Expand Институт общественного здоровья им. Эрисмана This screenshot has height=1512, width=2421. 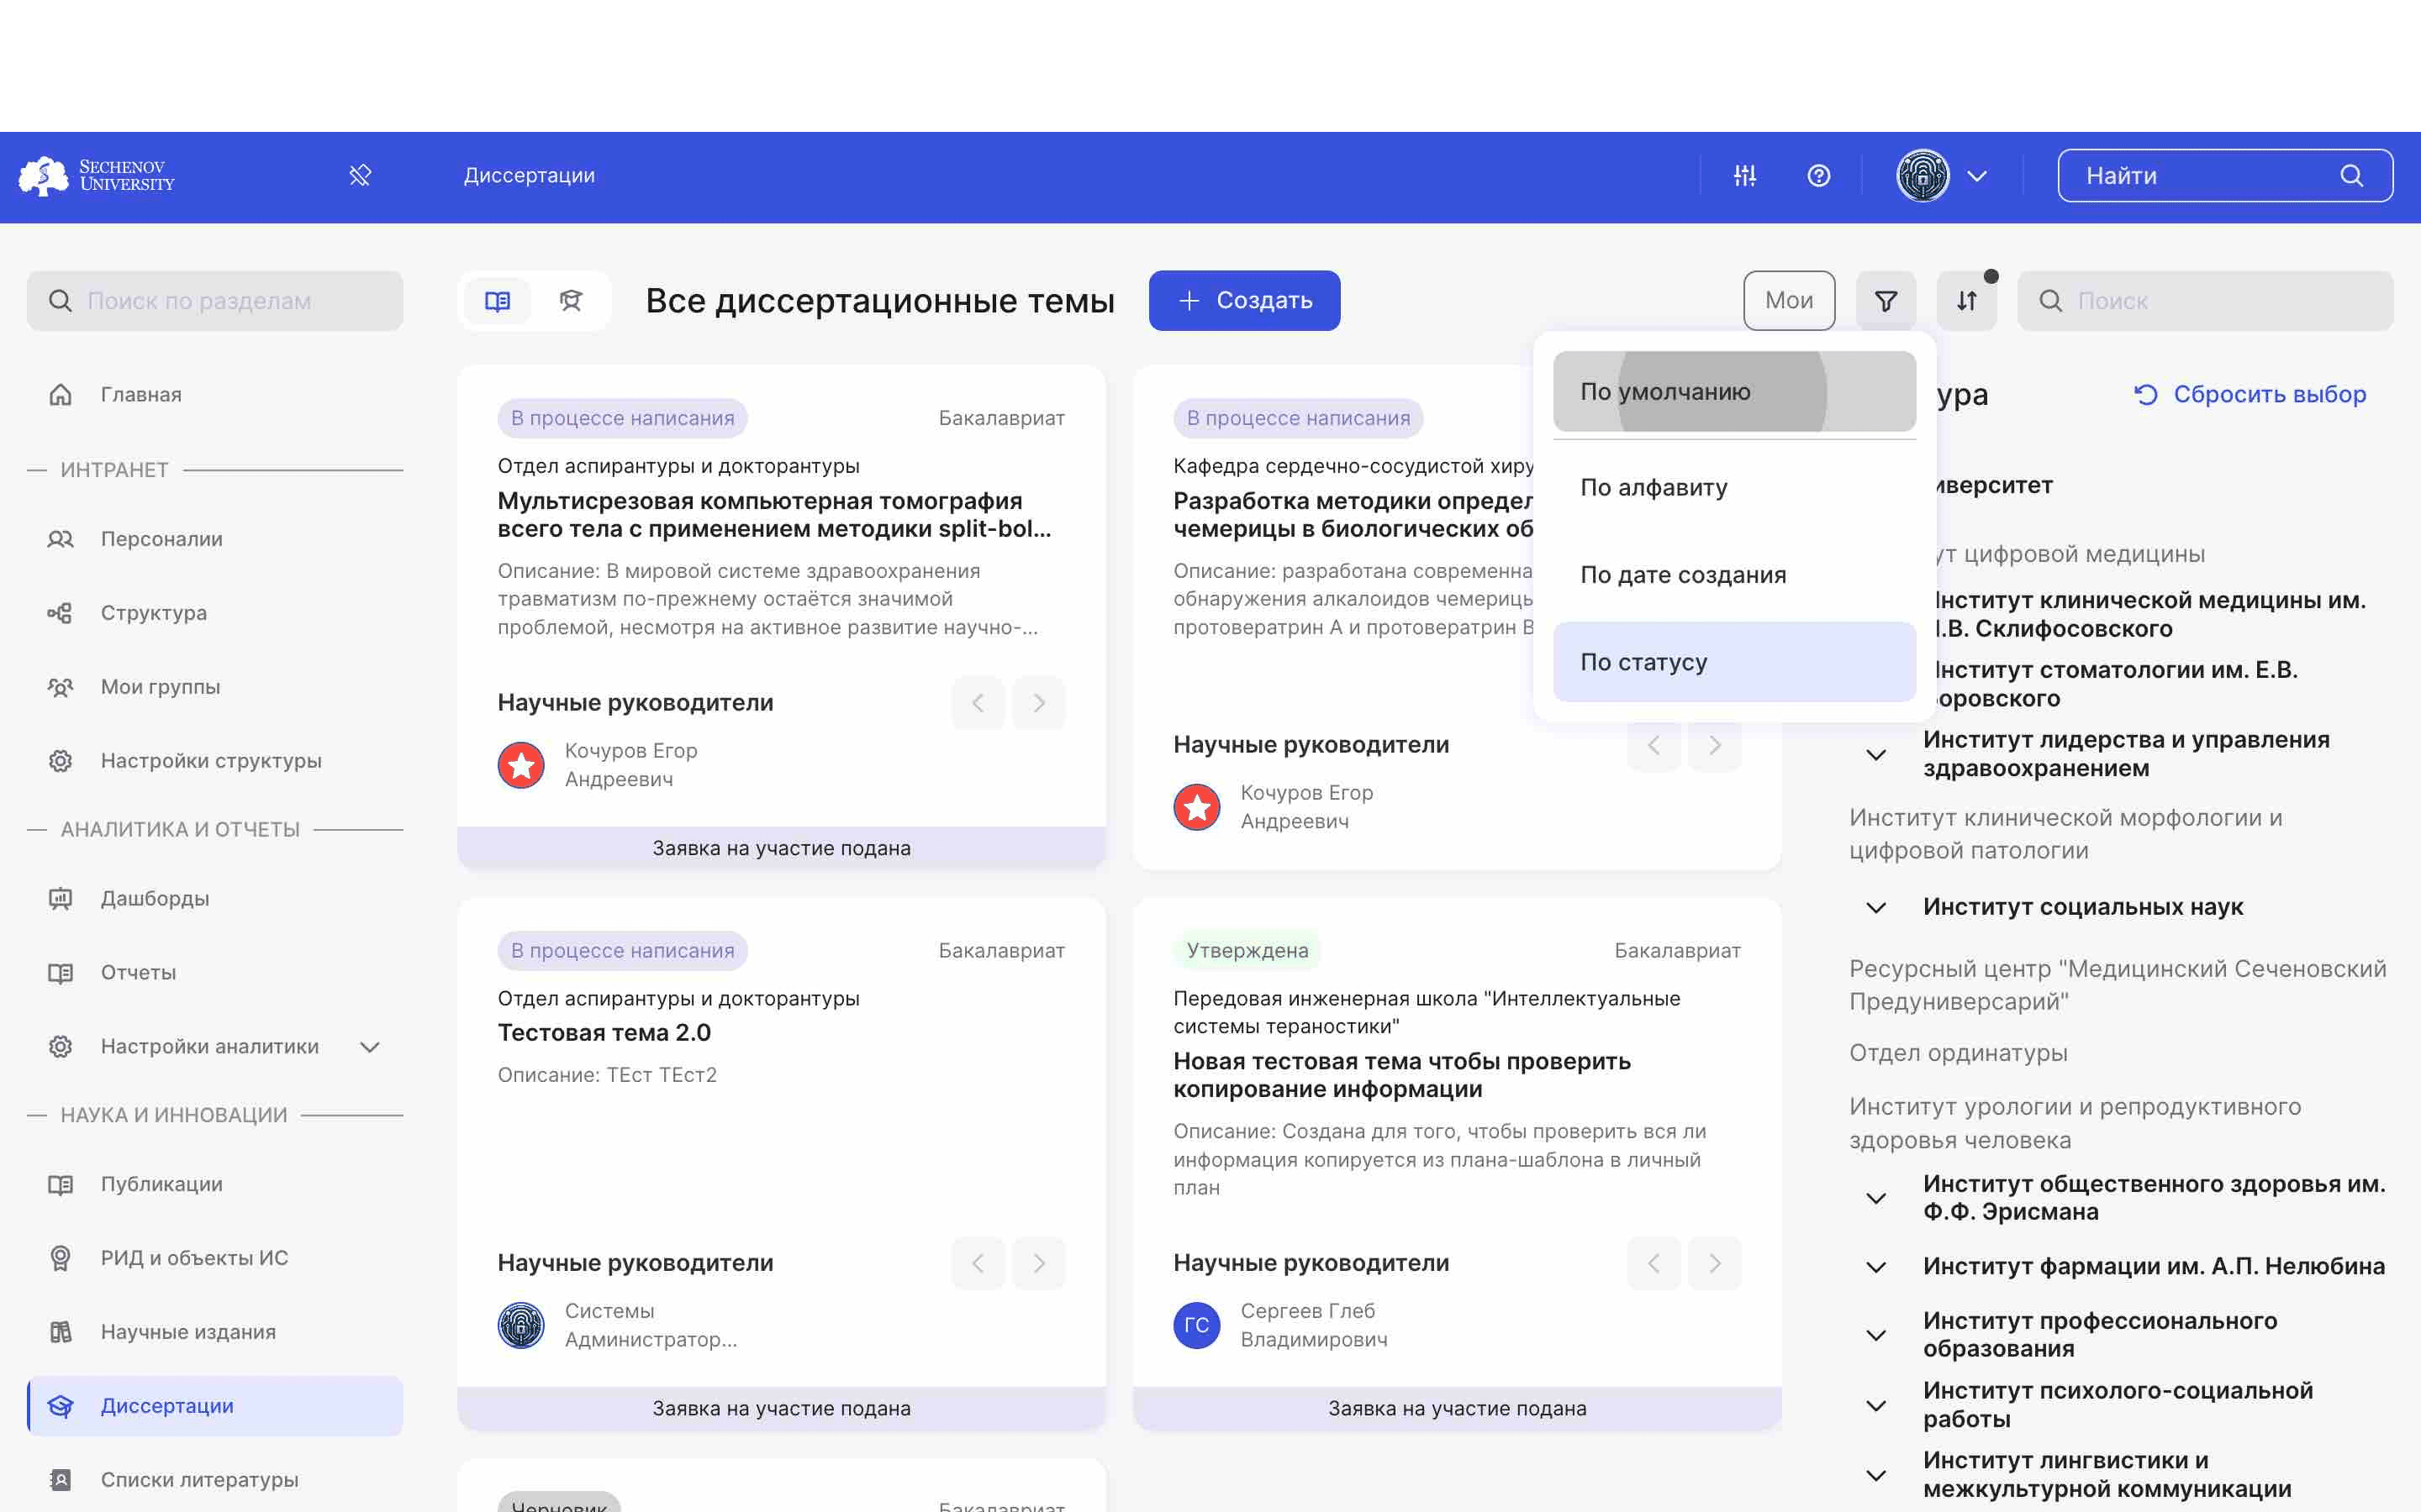coord(1875,1198)
